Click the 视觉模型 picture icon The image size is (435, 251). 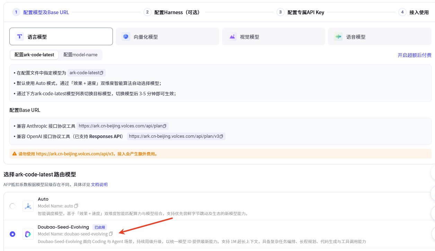(x=232, y=37)
